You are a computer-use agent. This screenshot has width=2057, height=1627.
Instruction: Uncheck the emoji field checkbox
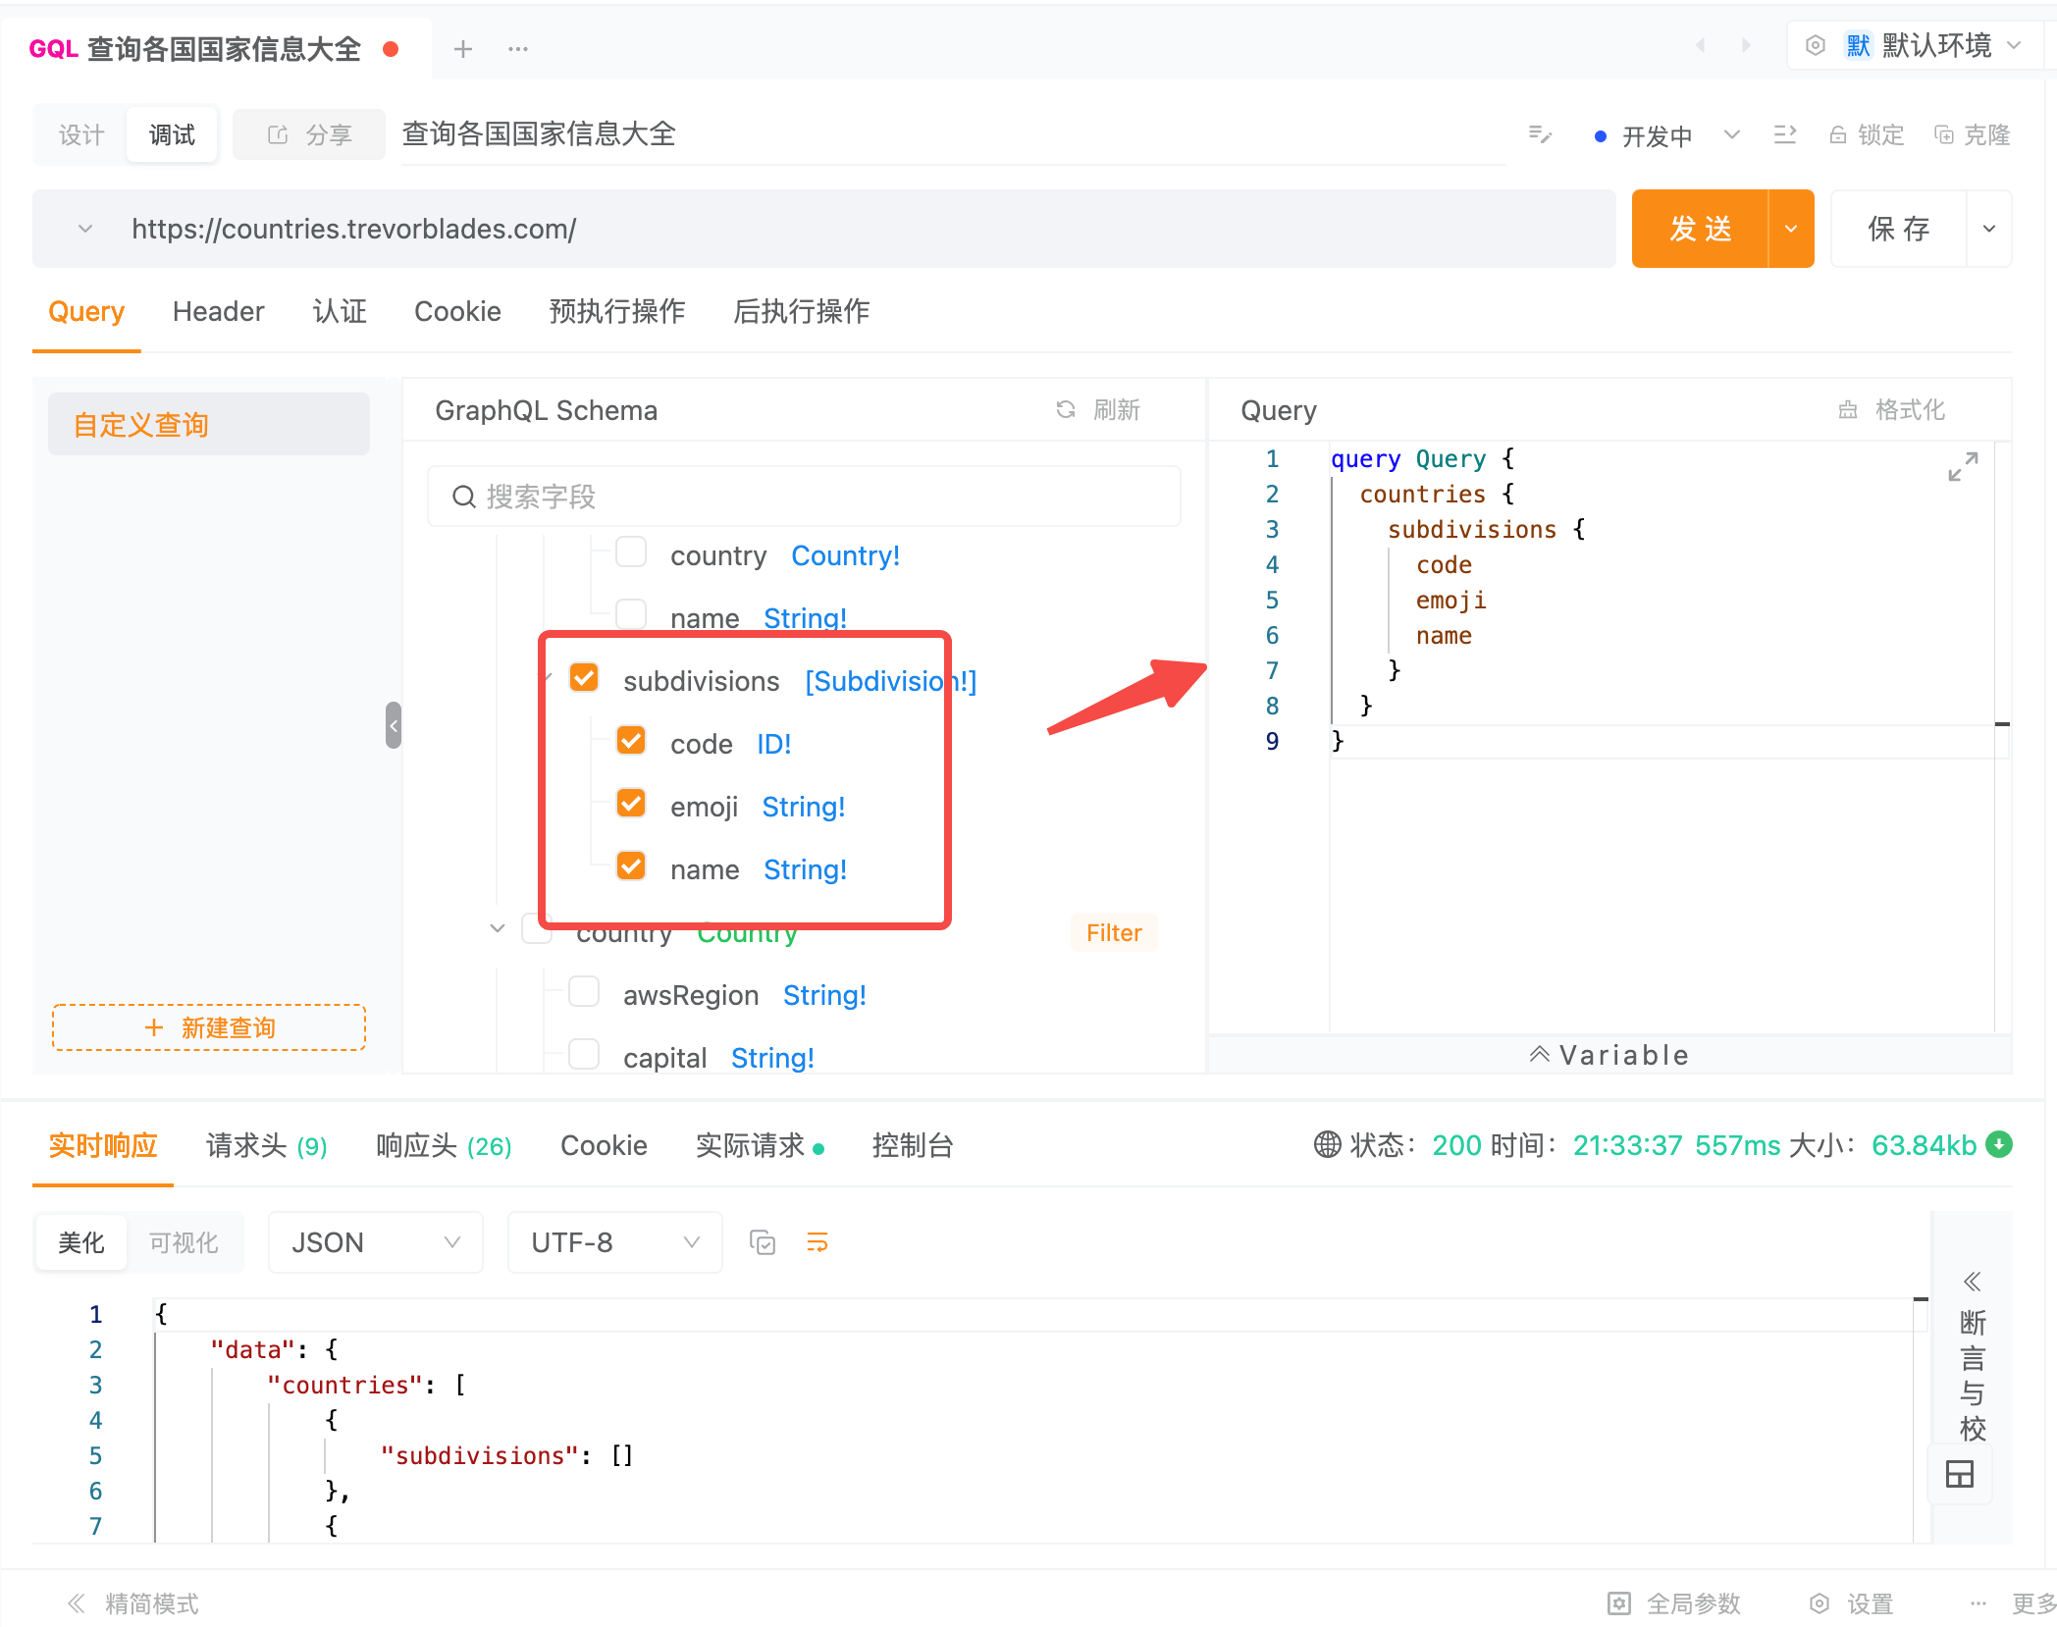click(x=631, y=806)
